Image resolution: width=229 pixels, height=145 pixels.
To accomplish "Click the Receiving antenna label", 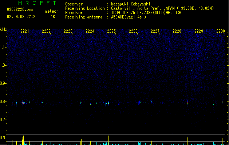I will click(84, 17).
